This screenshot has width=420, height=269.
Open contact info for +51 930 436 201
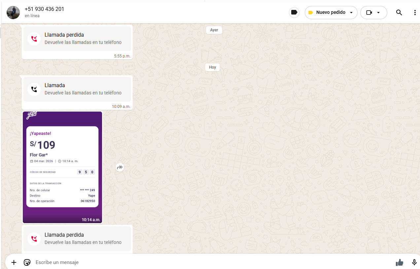44,9
